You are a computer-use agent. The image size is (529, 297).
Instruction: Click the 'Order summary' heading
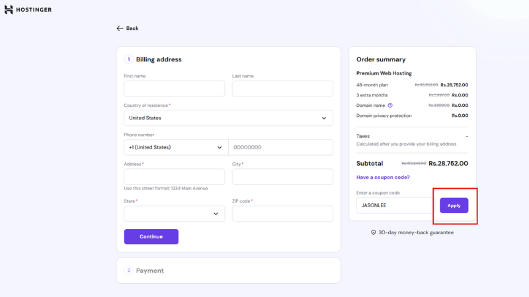click(381, 59)
